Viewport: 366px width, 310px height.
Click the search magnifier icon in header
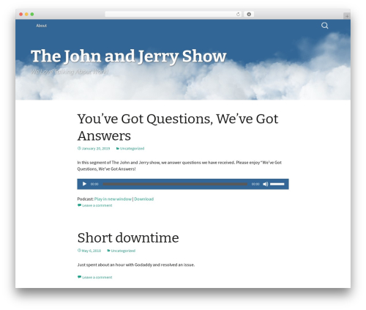[324, 26]
